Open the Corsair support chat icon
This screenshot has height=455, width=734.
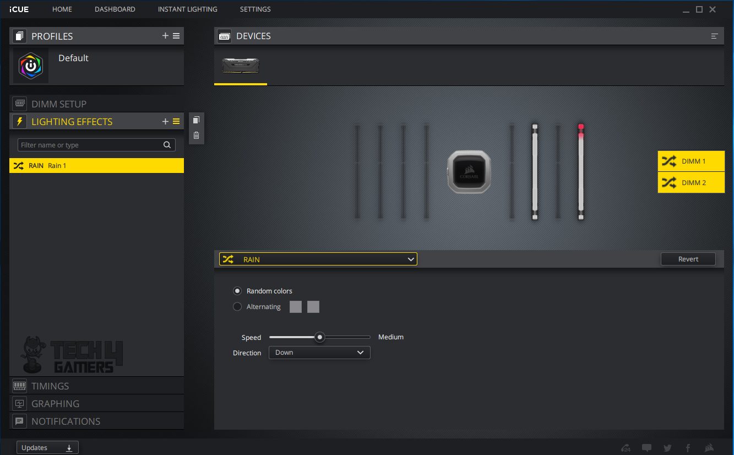(647, 448)
